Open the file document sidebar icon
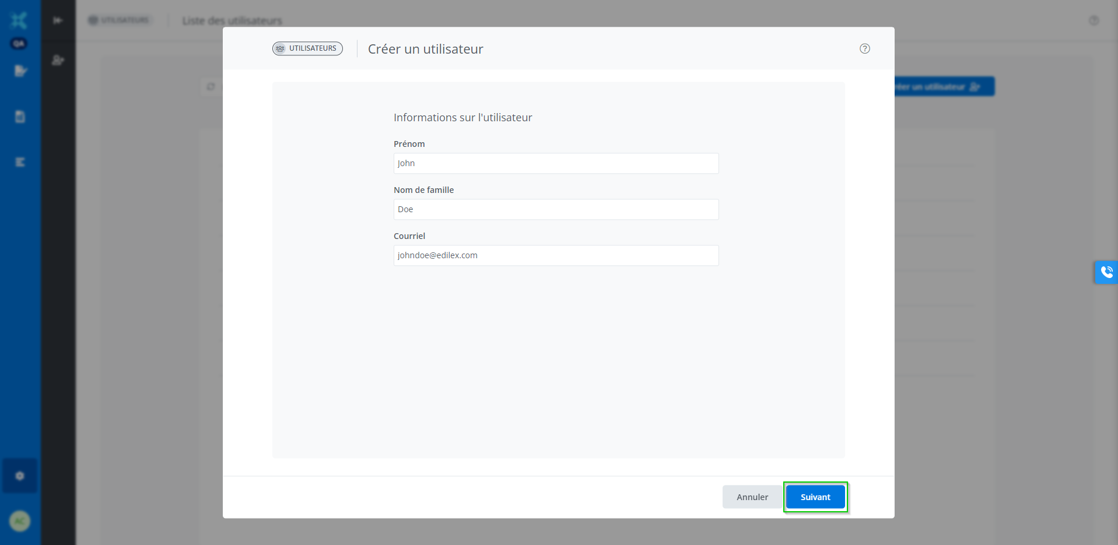The width and height of the screenshot is (1118, 545). tap(20, 117)
